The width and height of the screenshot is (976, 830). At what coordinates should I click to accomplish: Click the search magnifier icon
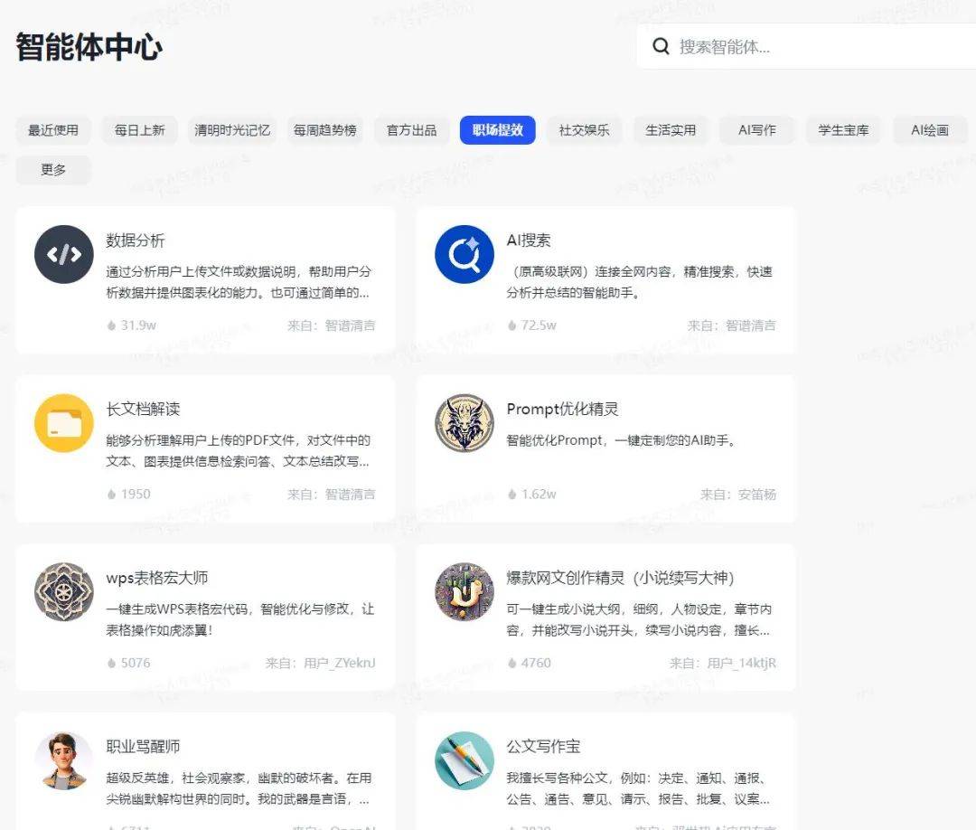[661, 46]
